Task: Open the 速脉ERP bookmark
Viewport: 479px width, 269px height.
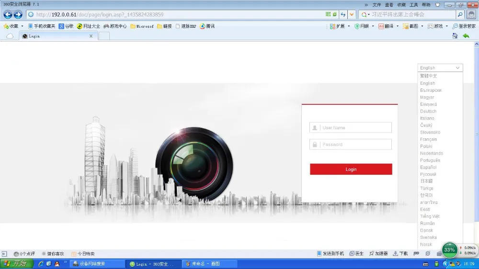Action: point(186,26)
